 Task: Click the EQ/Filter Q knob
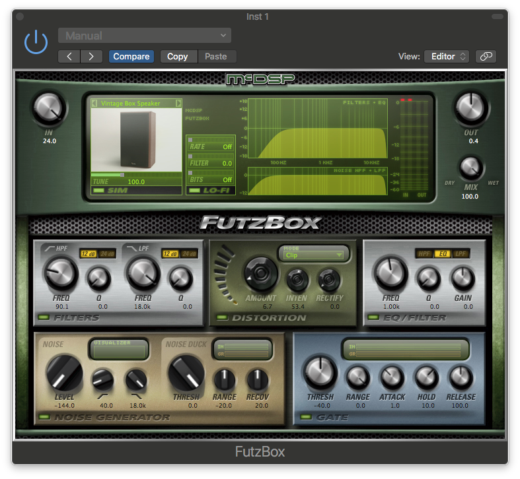pyautogui.click(x=428, y=278)
